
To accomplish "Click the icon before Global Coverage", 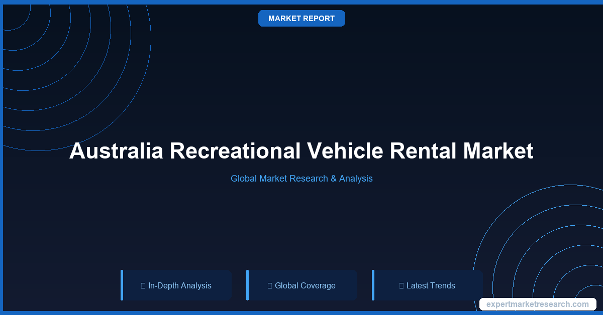I will click(x=270, y=285).
